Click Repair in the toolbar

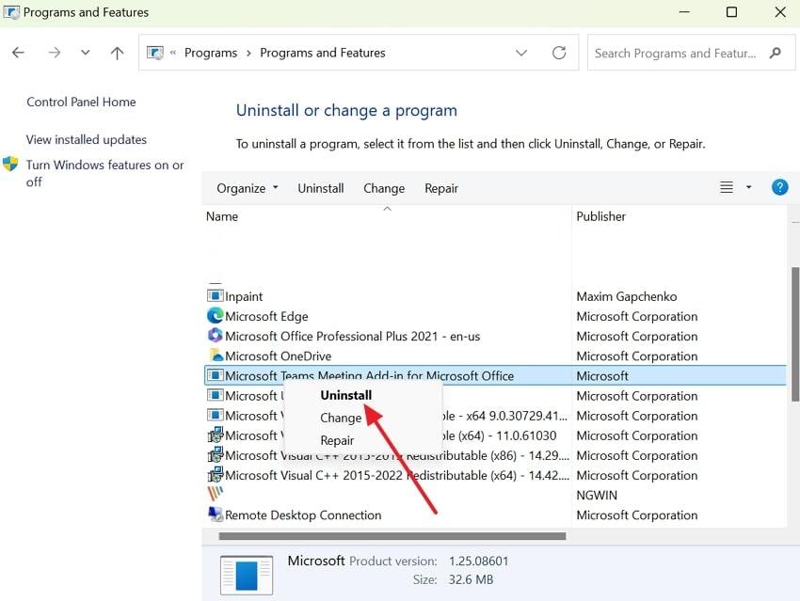pos(441,188)
